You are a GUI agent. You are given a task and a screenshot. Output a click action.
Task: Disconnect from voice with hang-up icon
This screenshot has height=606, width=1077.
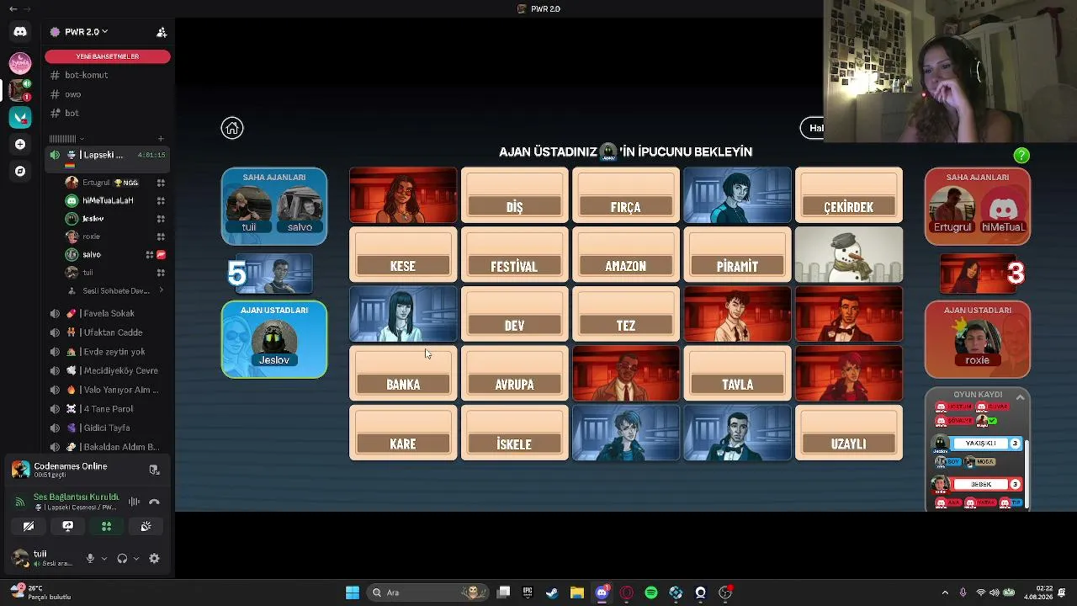pos(154,502)
